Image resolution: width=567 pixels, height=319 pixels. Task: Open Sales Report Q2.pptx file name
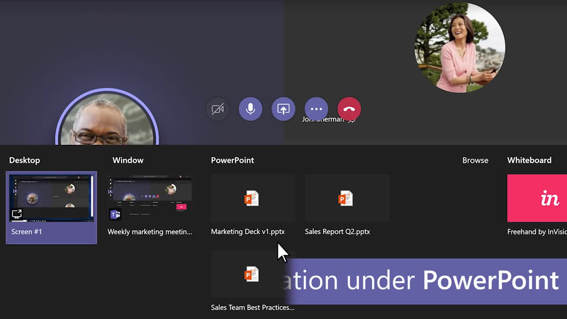click(x=337, y=232)
